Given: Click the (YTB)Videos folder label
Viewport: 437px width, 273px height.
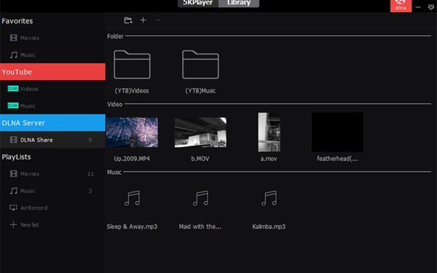Looking at the screenshot, I should click(x=132, y=91).
